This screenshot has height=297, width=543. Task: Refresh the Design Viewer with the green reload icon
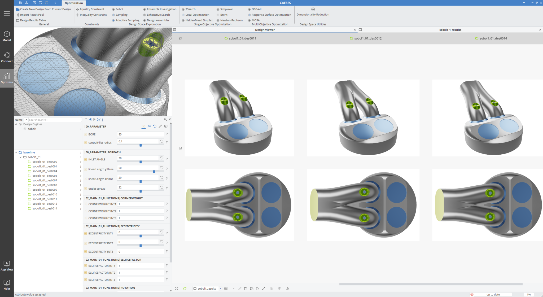click(185, 289)
